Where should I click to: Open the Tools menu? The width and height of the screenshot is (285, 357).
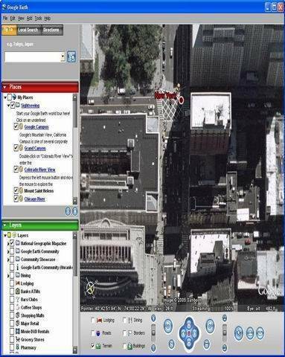[x=38, y=19]
